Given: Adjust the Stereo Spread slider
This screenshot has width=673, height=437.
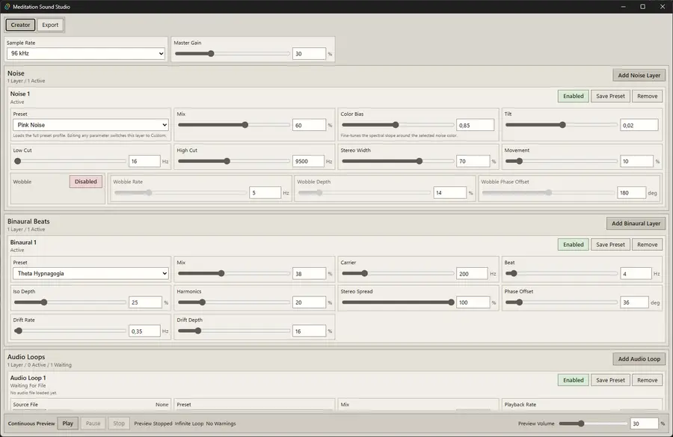Looking at the screenshot, I should pos(398,302).
